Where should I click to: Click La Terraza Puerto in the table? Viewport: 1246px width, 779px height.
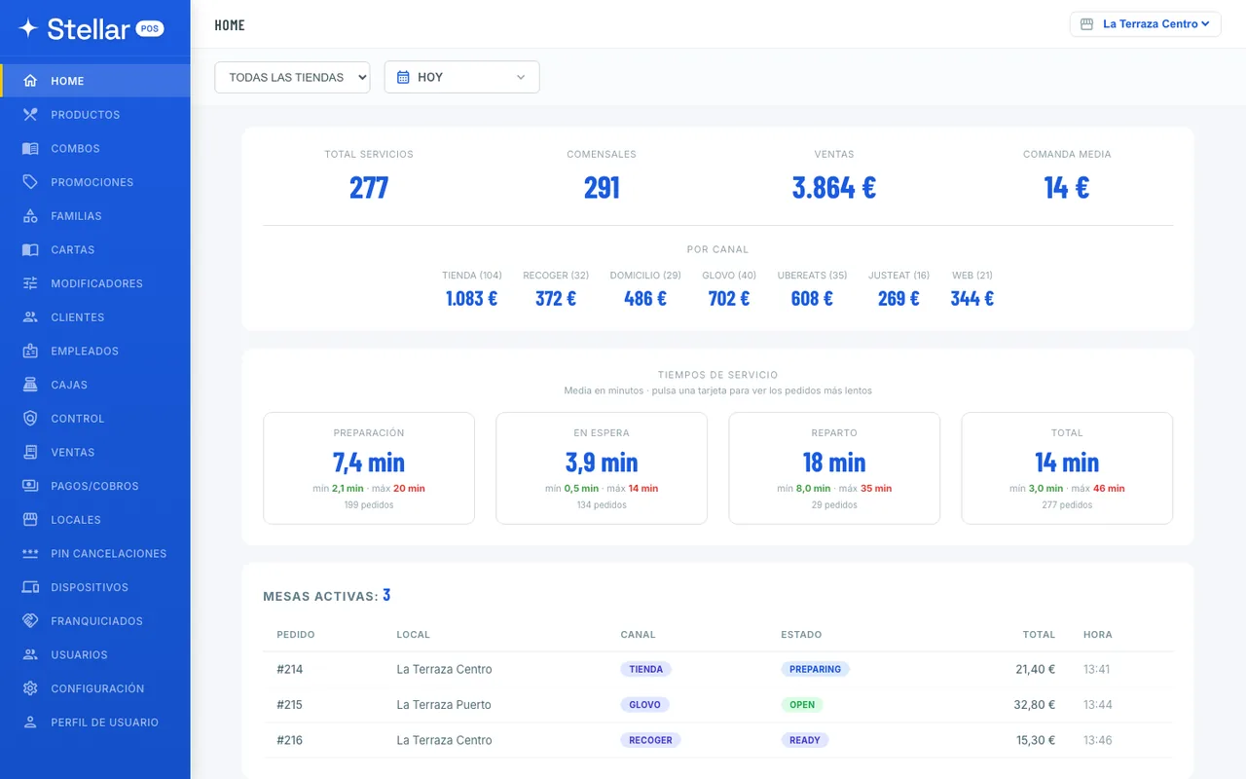(444, 705)
